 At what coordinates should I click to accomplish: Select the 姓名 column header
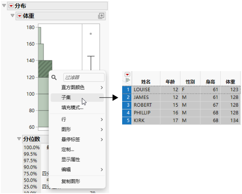146,82
